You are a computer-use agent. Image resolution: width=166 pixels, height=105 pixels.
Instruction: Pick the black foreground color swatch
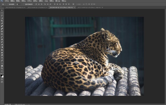[1, 75]
